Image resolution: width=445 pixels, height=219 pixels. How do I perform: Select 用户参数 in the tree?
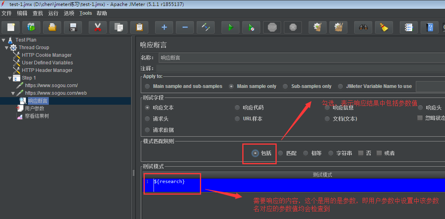[35, 108]
